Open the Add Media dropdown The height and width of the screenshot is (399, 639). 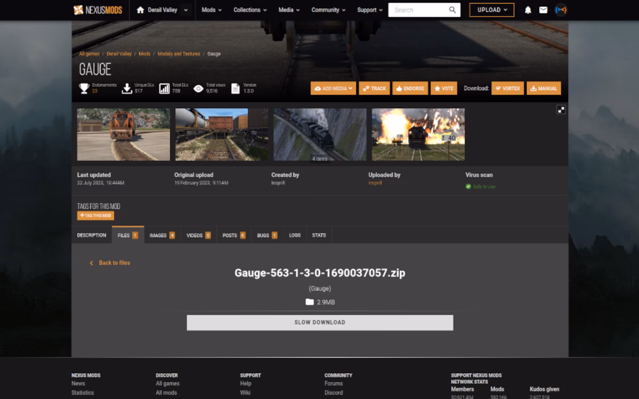point(333,88)
